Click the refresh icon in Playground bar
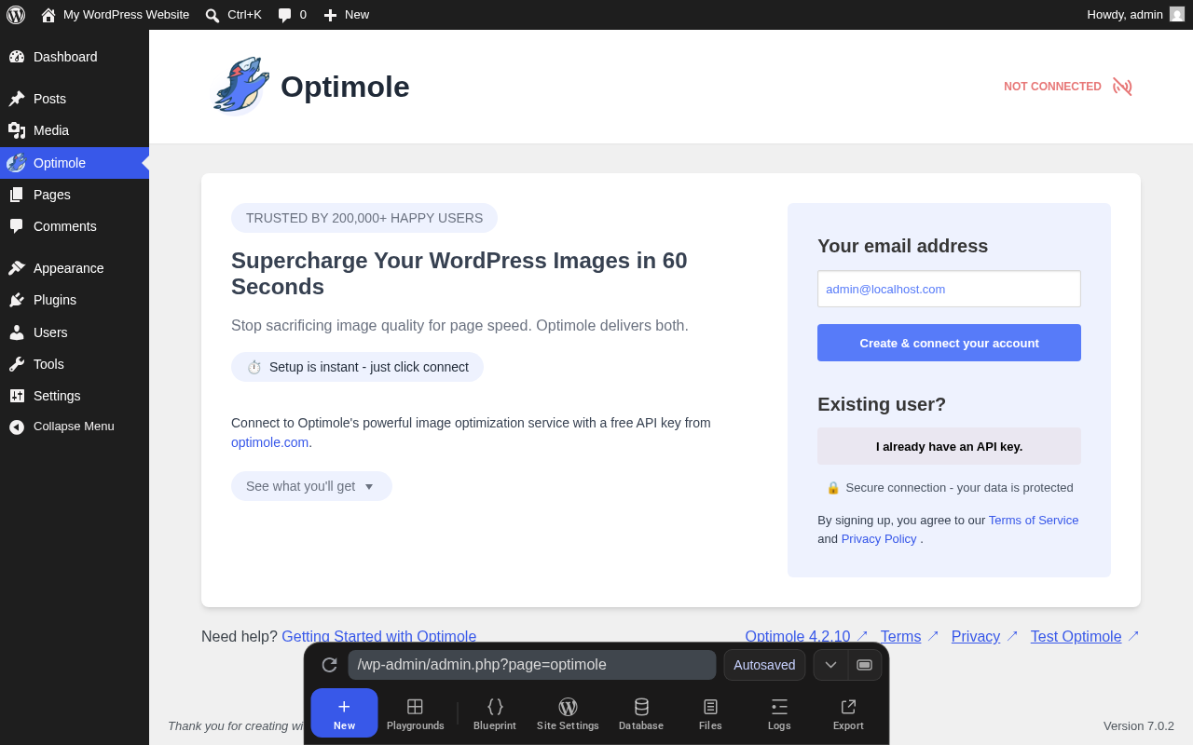Screen dimensions: 1193x745 click(x=329, y=665)
